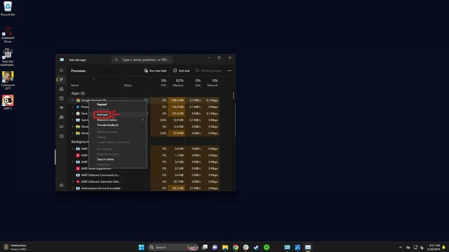Open the Startup apps page icon
Screen dimensions: 449x252
[x=61, y=108]
